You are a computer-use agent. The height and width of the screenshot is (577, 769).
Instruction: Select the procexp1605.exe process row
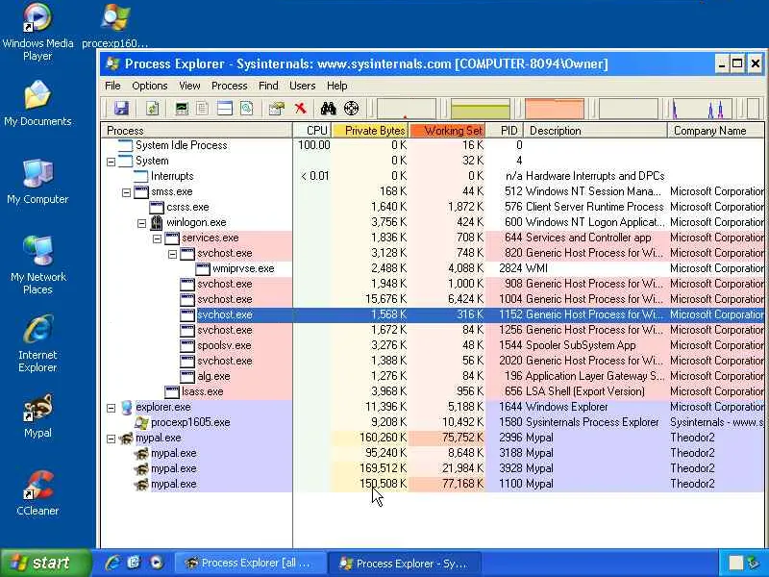(432, 422)
